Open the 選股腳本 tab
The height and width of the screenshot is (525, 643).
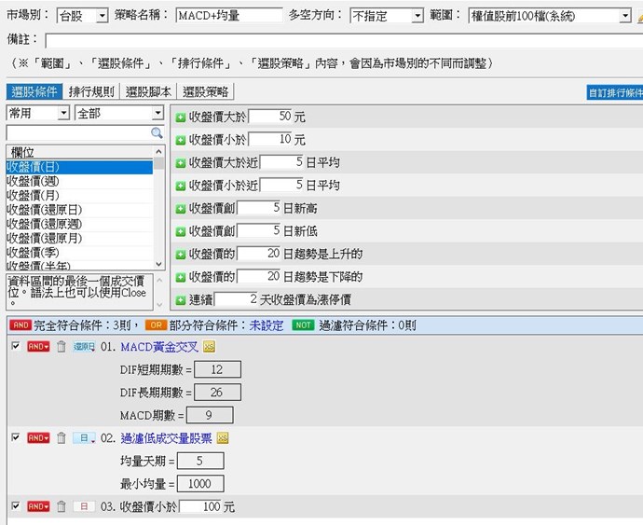coord(149,91)
